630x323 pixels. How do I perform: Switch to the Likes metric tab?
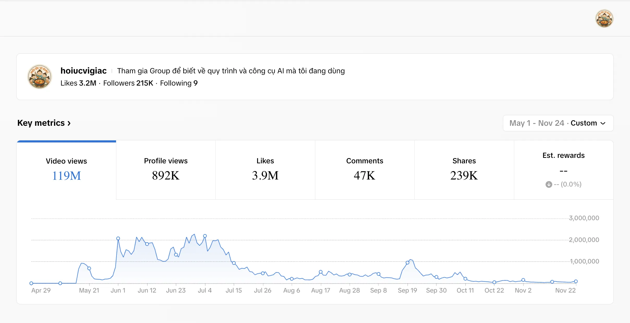pyautogui.click(x=265, y=170)
